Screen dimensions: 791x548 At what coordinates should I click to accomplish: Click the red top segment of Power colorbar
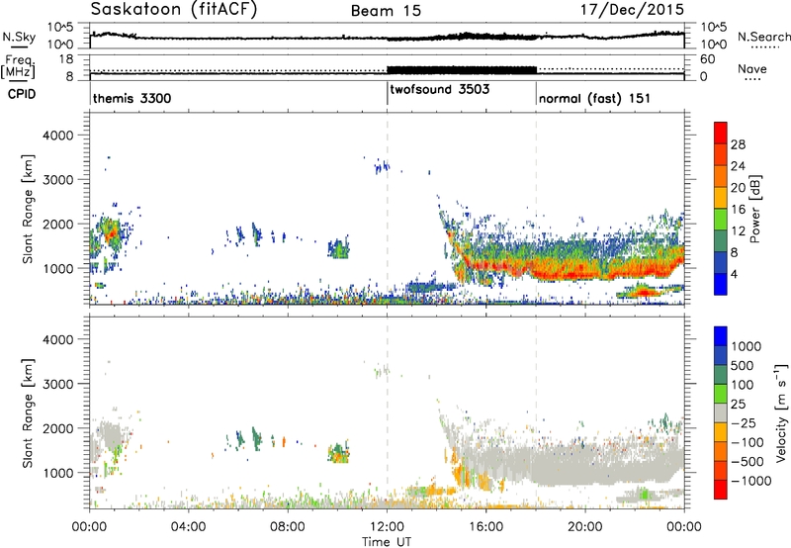tap(721, 133)
